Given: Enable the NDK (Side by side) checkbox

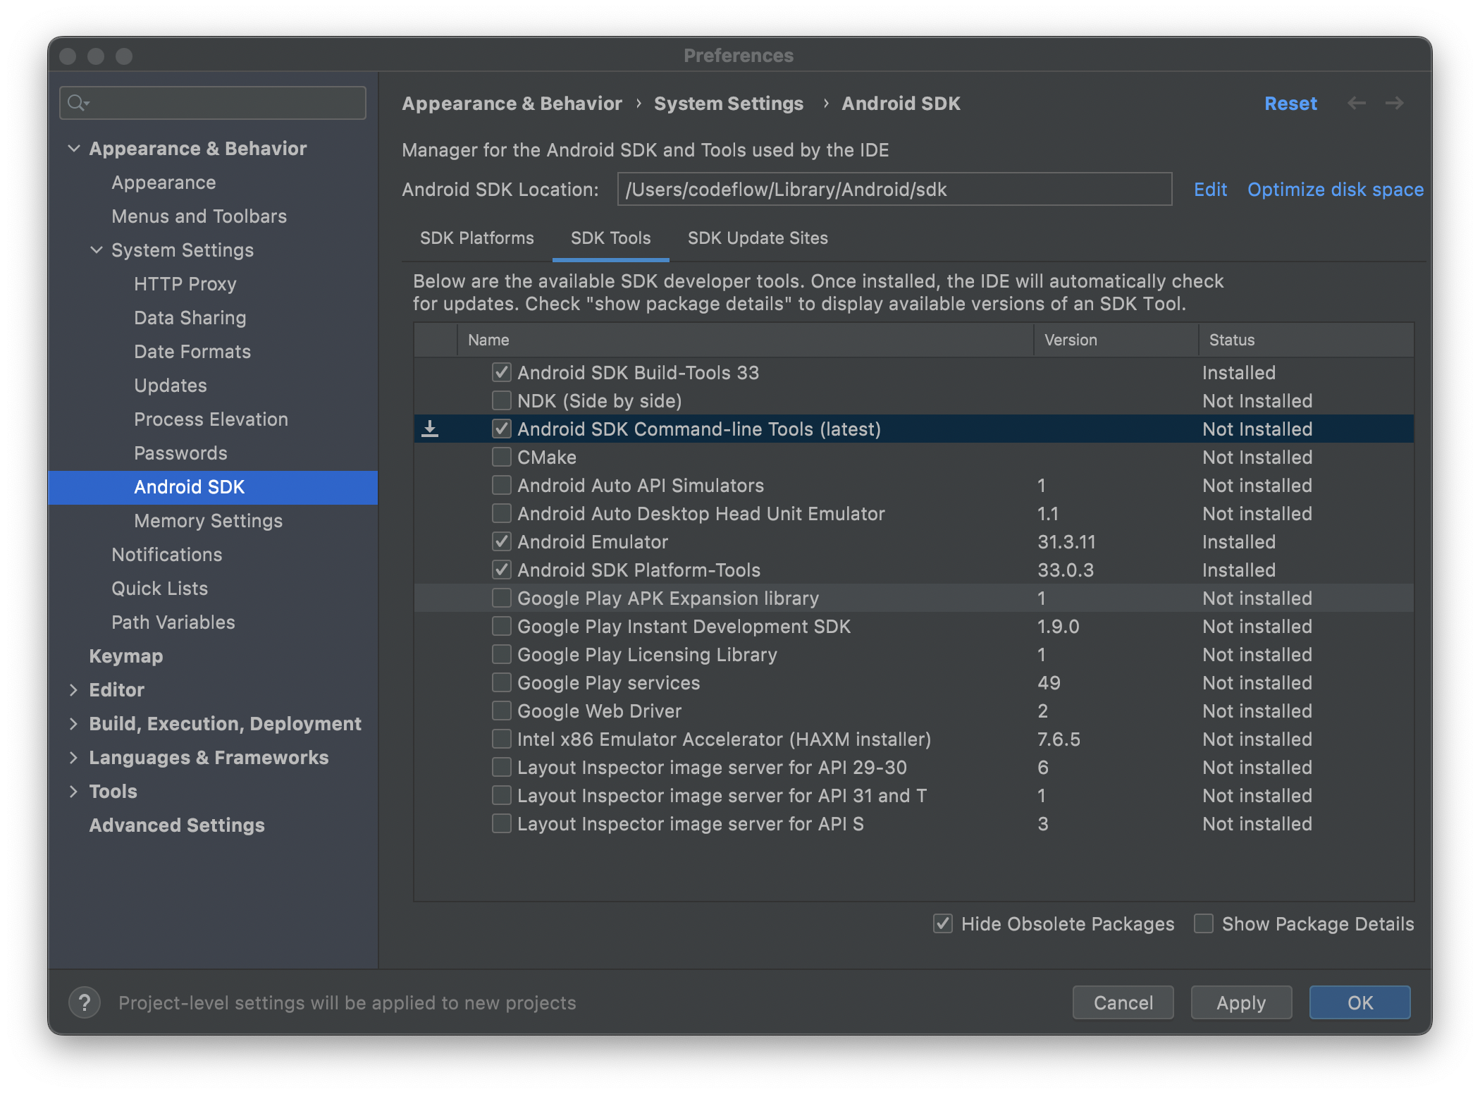Looking at the screenshot, I should click(501, 400).
